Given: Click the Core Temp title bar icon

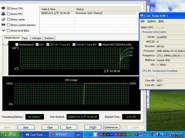Looking at the screenshot, I should (x=142, y=16).
